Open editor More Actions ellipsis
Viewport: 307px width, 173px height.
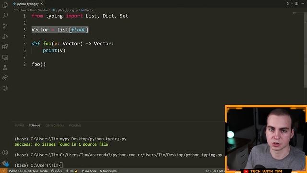point(302,4)
